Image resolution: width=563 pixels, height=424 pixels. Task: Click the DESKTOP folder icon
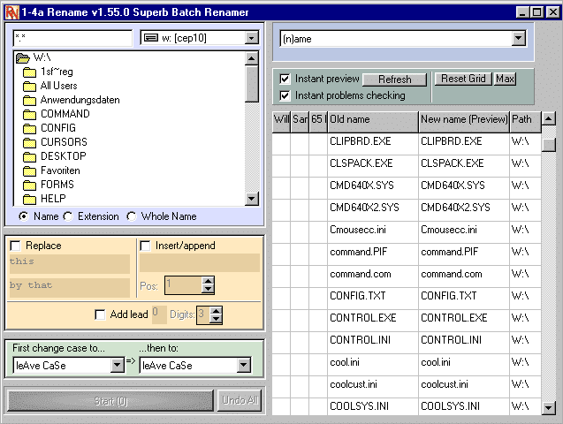(29, 156)
